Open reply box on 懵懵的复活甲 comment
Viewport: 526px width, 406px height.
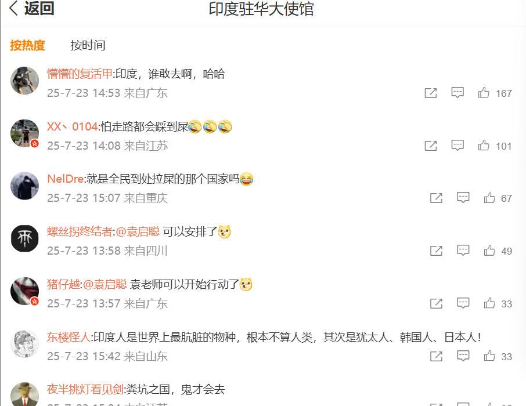(457, 93)
